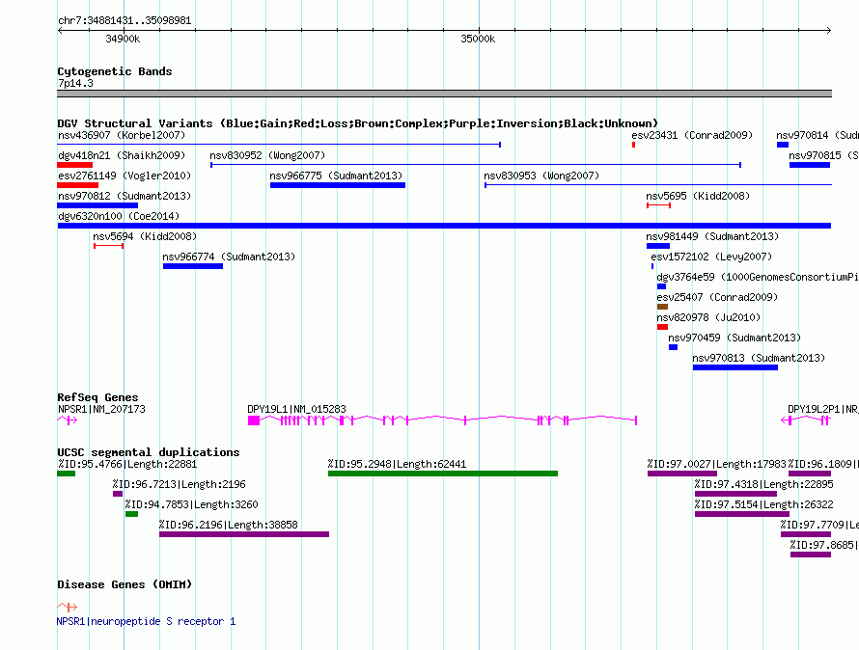This screenshot has height=650, width=859.
Task: Select the dgv418n21 (Shaikh2009) red loss bar
Action: [x=75, y=165]
